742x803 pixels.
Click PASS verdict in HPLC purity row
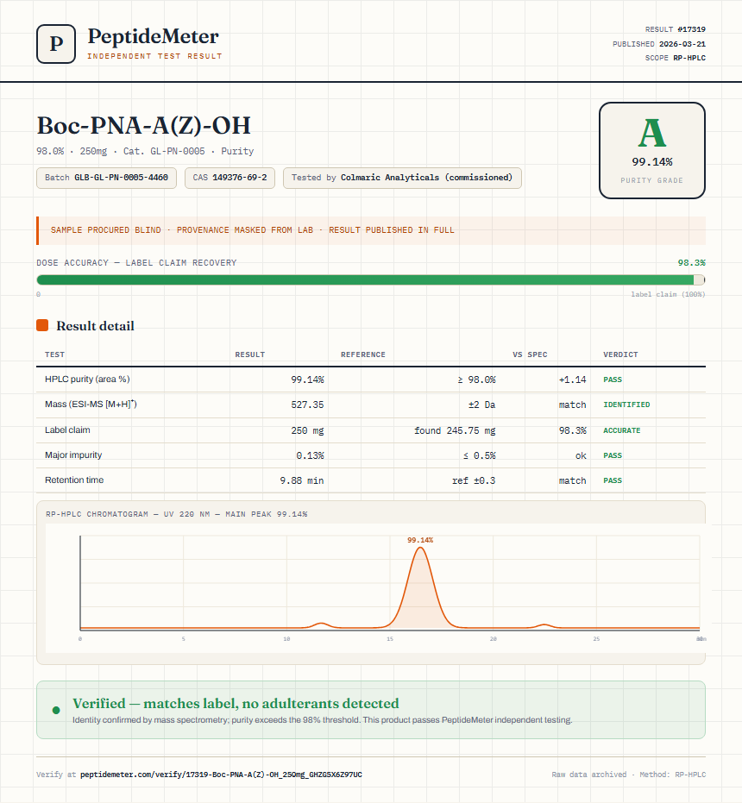pyautogui.click(x=613, y=380)
